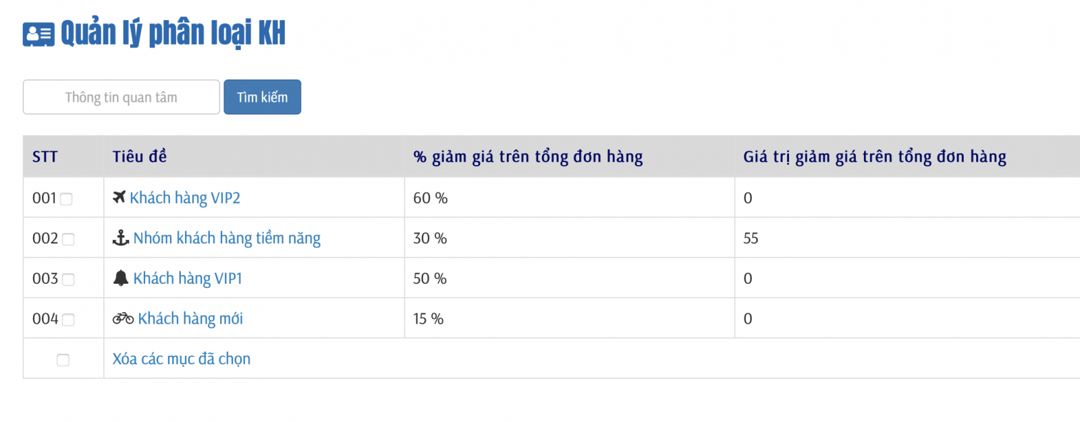The image size is (1080, 422).
Task: Focus the Thông tin quan tâm search field
Action: click(122, 97)
